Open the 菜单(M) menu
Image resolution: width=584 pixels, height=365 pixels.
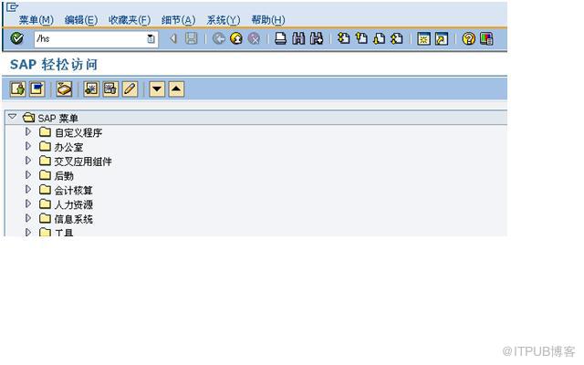point(36,20)
